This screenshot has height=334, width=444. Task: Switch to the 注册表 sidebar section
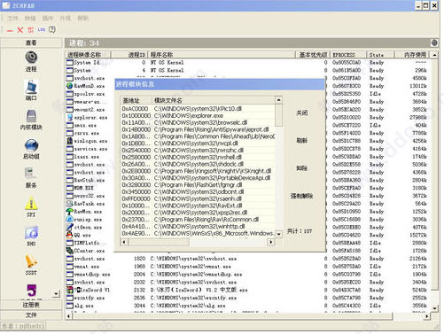[x=31, y=305]
